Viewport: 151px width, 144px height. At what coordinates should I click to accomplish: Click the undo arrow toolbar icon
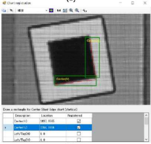coord(12,10)
